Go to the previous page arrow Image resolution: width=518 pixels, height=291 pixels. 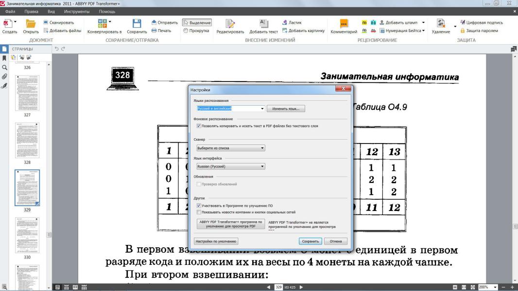[x=268, y=288]
